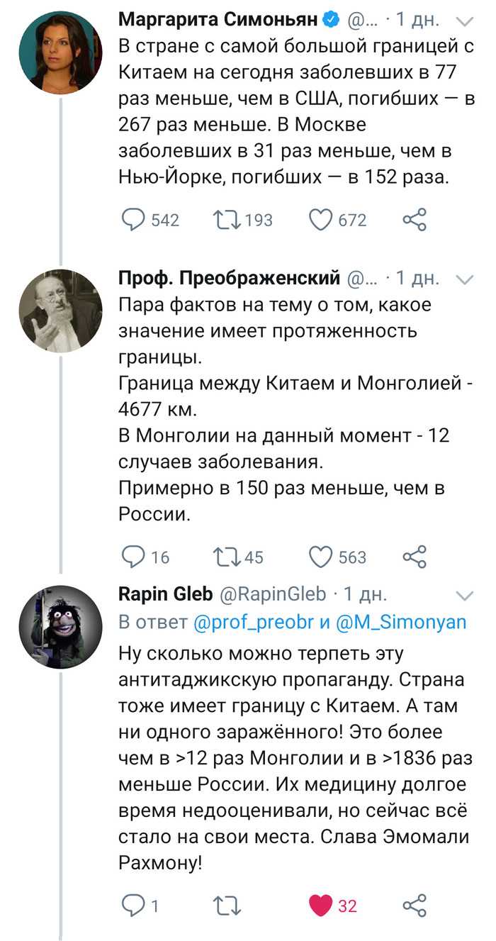The height and width of the screenshot is (941, 496).
Task: Expand options chevron on Проф. Преображенский's tweet
Action: (x=465, y=279)
